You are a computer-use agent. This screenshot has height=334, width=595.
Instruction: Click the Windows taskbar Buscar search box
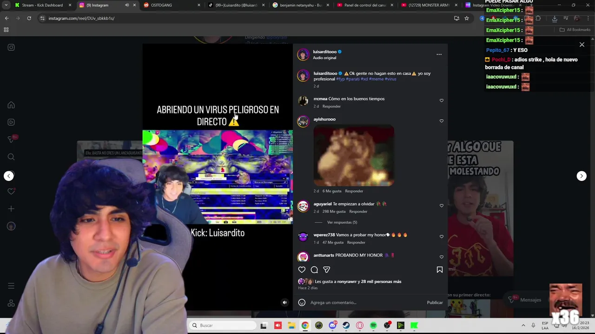click(224, 325)
